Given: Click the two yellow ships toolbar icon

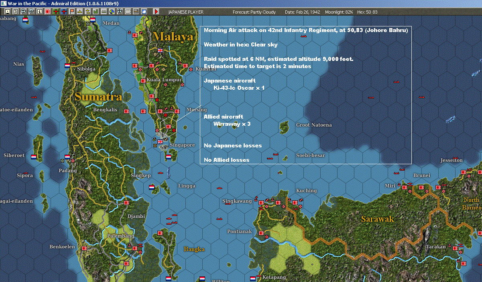Looking at the screenshot, I should click(87, 12).
